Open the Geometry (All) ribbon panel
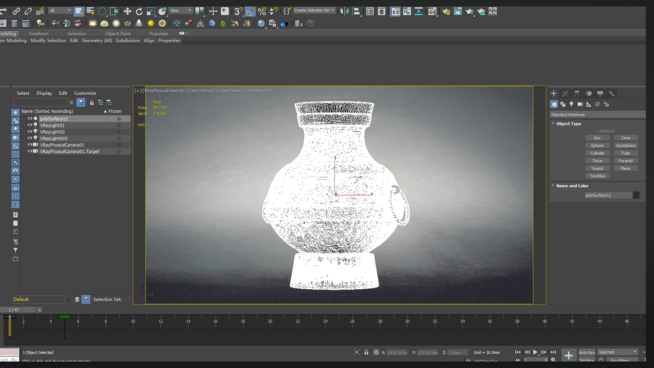This screenshot has height=368, width=654. tap(97, 41)
